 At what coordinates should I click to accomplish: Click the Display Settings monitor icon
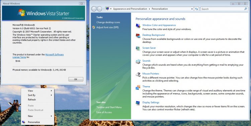[138, 103]
